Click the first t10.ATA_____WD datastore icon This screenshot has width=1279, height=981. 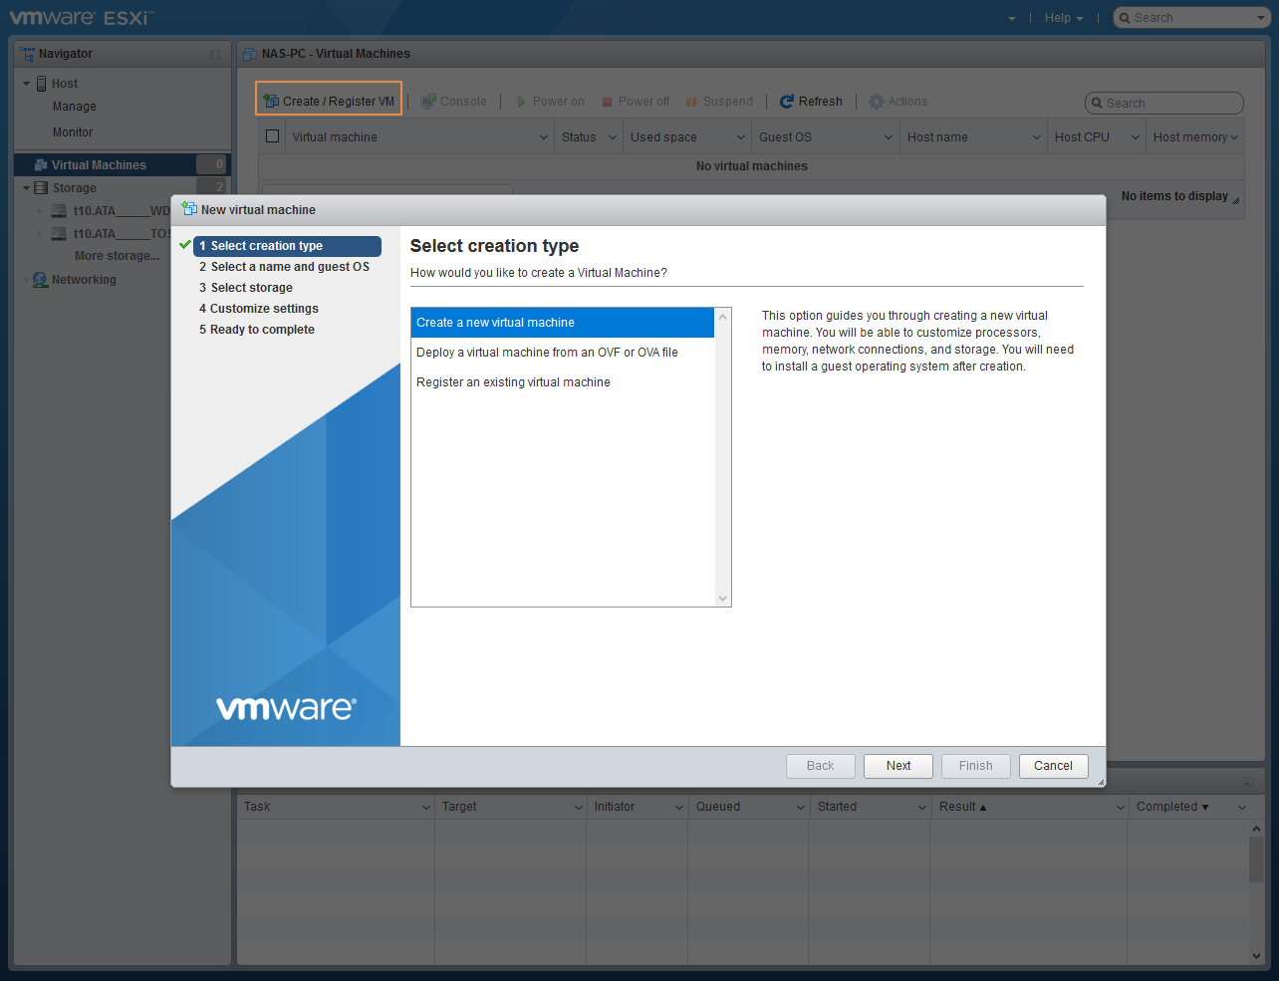click(59, 211)
